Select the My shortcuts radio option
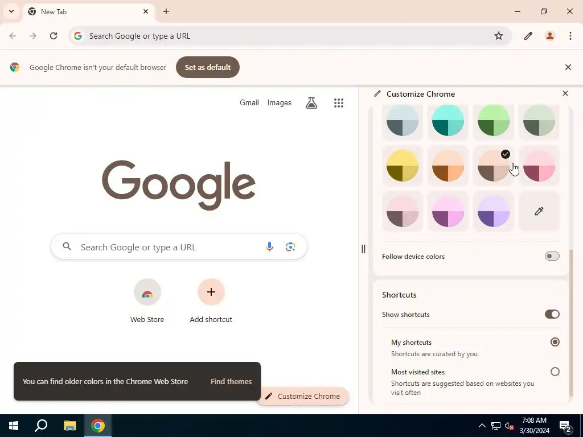583x437 pixels. pos(555,342)
